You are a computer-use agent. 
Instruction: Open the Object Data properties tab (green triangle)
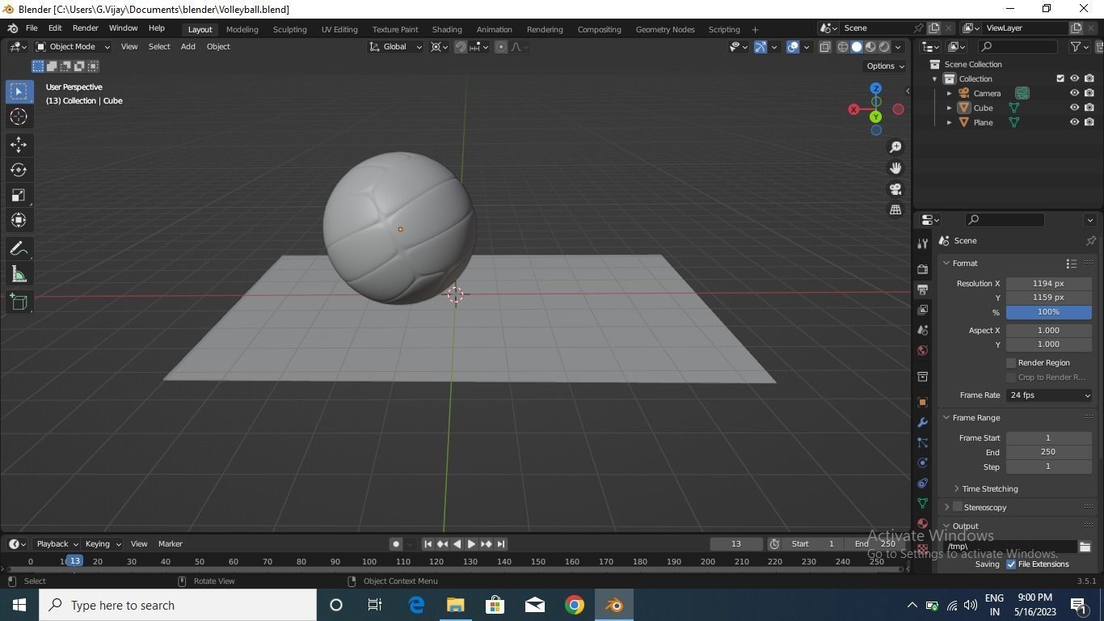pyautogui.click(x=922, y=503)
